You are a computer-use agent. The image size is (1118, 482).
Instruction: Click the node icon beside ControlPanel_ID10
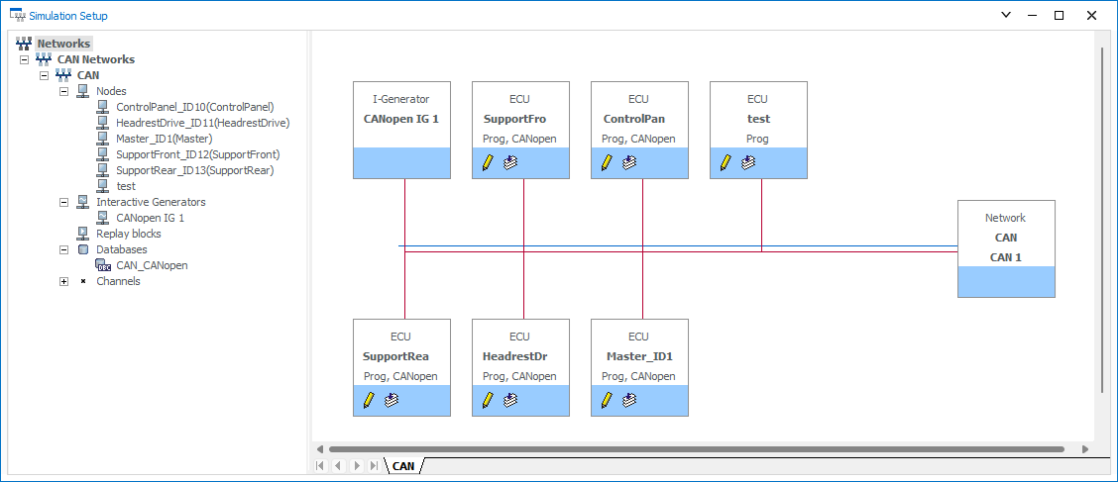pyautogui.click(x=103, y=107)
